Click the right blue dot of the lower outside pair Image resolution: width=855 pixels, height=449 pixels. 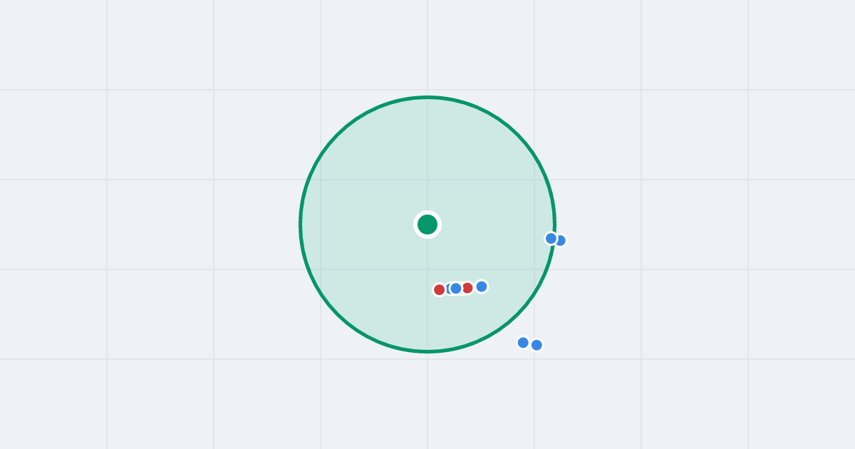[537, 345]
